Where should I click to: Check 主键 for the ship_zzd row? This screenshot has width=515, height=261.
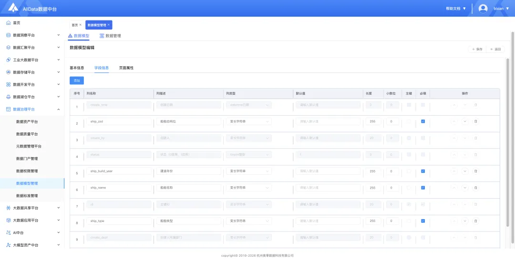(409, 121)
